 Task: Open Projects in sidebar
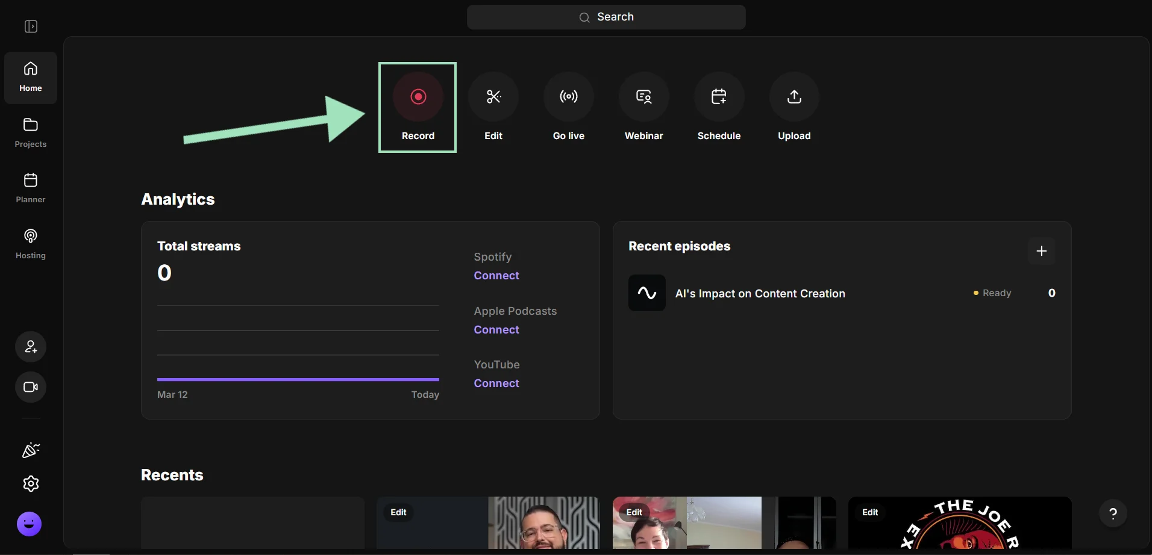[x=31, y=133]
